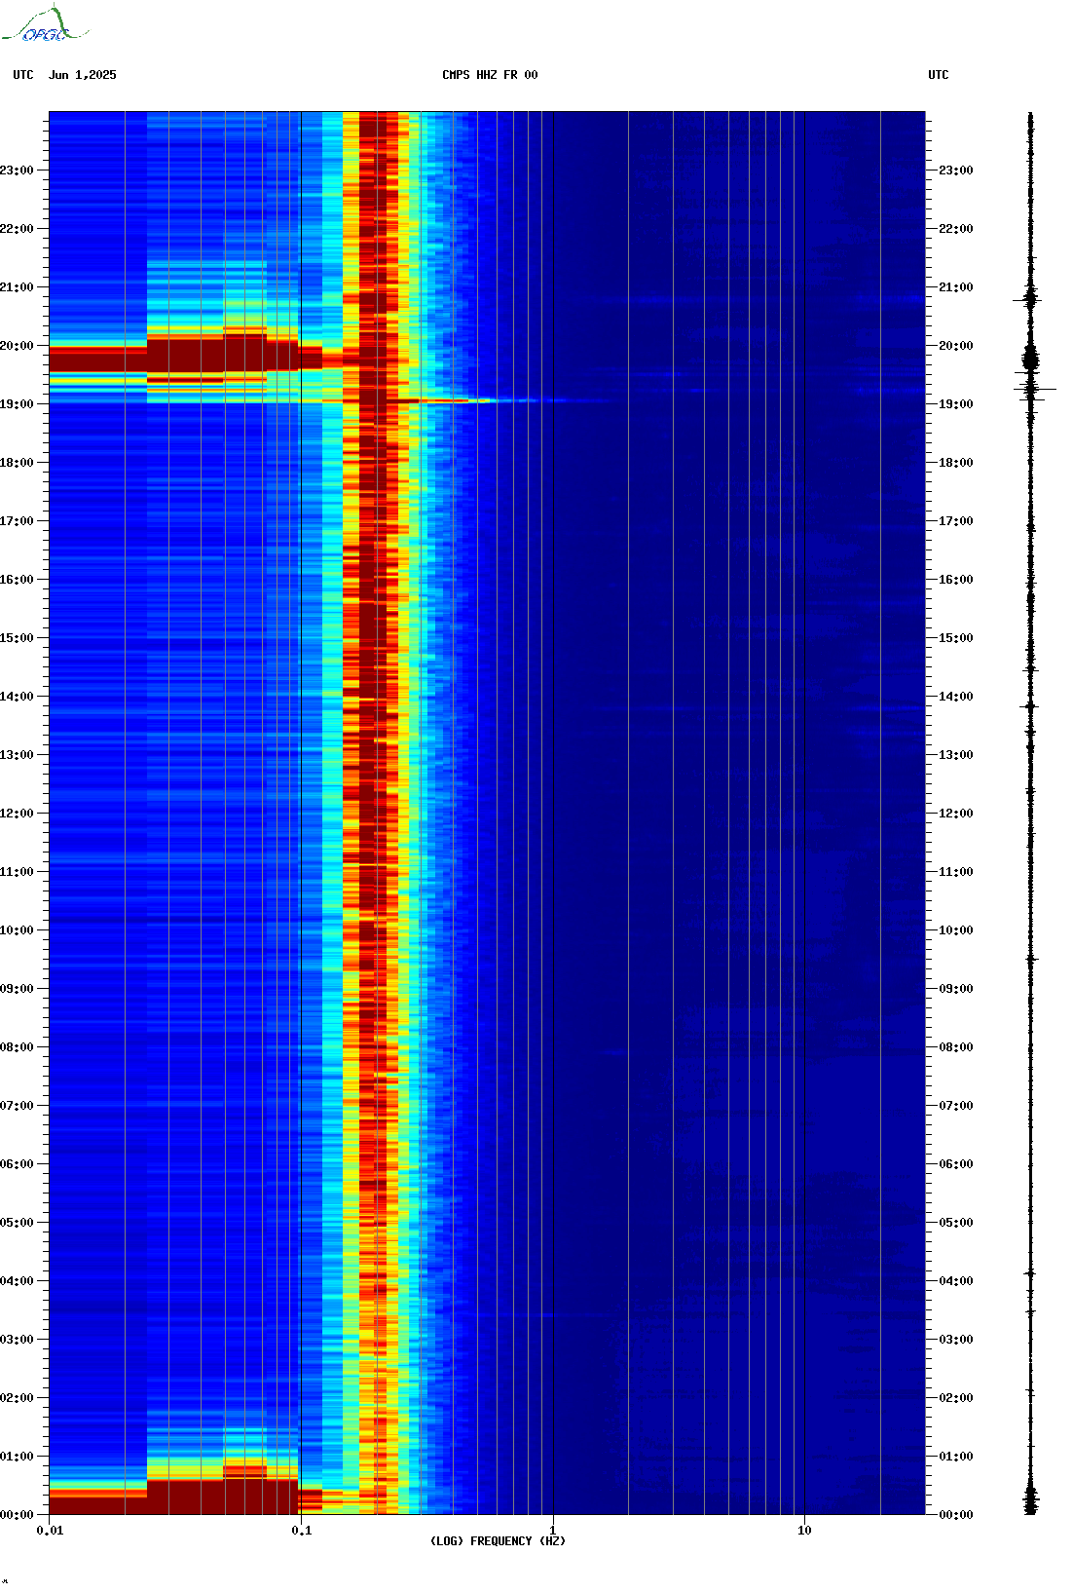Click the right axis 18:00 time label
This screenshot has width=1073, height=1592.
tap(956, 463)
